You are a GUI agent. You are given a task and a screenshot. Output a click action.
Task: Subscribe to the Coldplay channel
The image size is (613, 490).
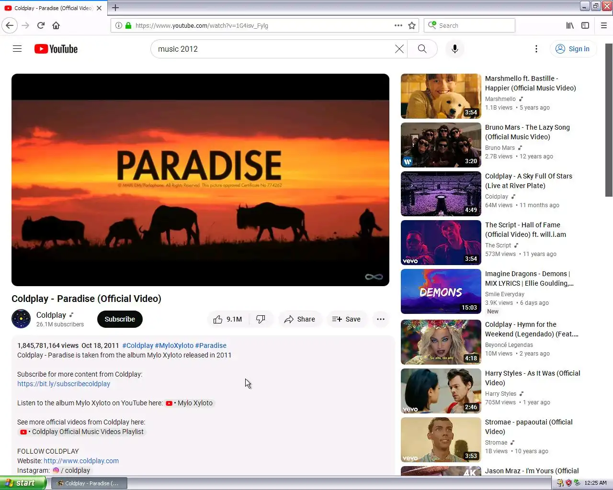coord(120,319)
